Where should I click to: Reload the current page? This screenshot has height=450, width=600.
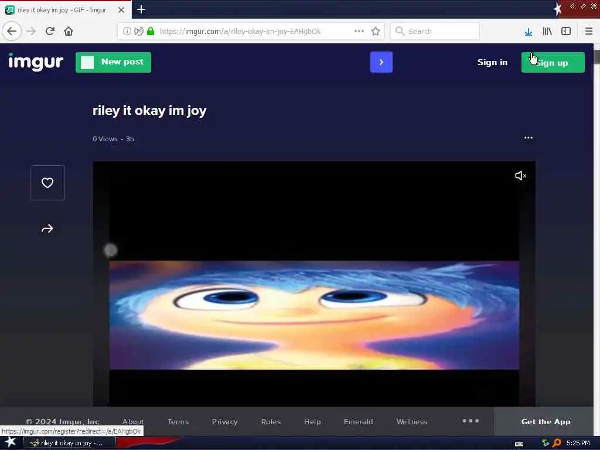pos(50,31)
